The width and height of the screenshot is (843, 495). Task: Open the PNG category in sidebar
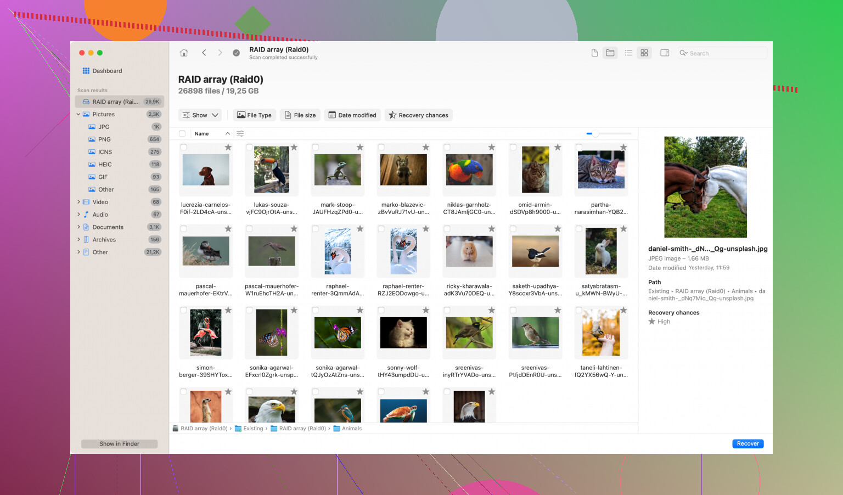click(x=104, y=139)
